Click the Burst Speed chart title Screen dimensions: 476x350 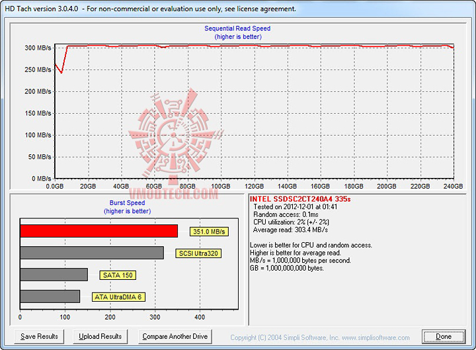(x=127, y=202)
